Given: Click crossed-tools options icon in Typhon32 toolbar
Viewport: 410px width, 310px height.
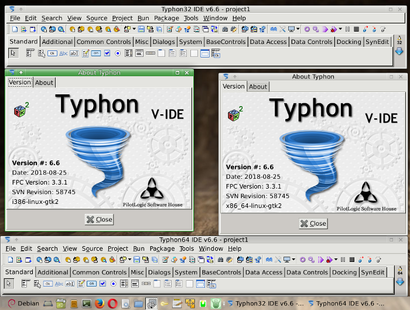Looking at the screenshot, I should tap(282, 29).
